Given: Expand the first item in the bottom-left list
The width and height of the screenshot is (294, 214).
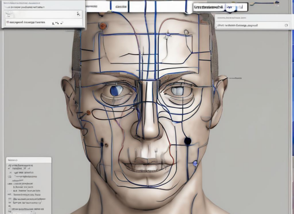Looking at the screenshot, I should tap(10, 165).
